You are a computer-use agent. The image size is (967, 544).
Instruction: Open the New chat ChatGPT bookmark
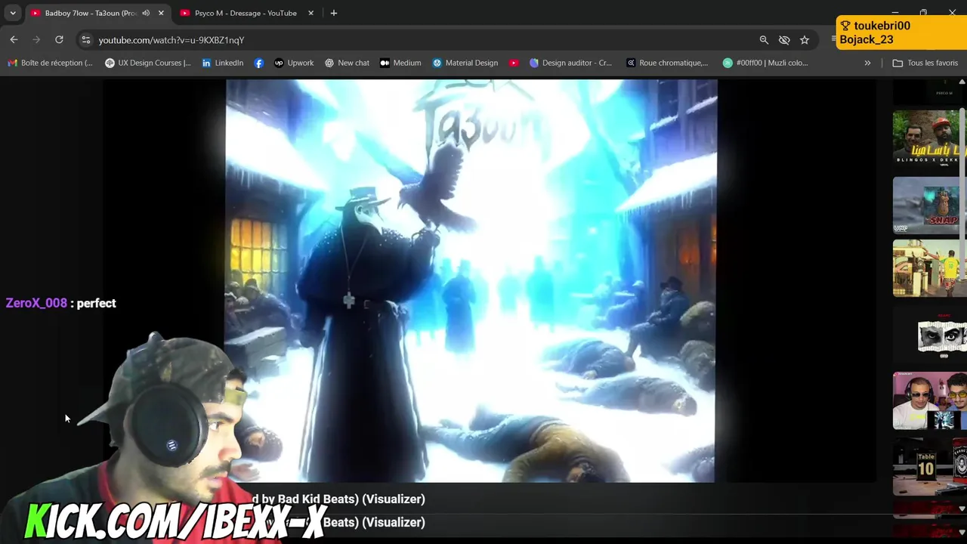(347, 63)
